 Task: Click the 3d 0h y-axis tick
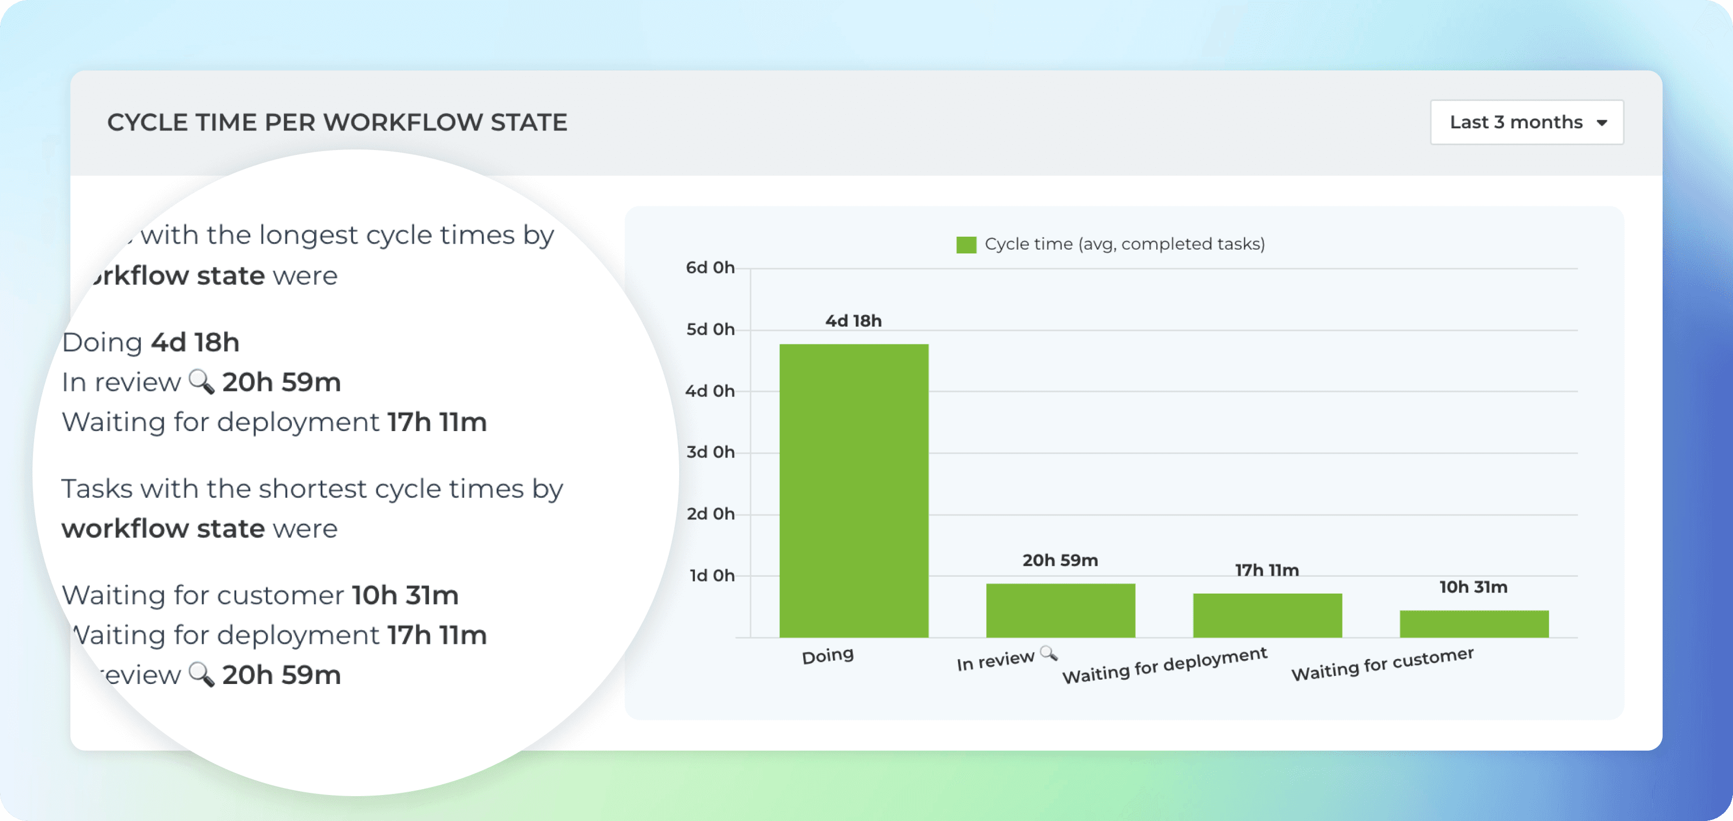point(710,452)
